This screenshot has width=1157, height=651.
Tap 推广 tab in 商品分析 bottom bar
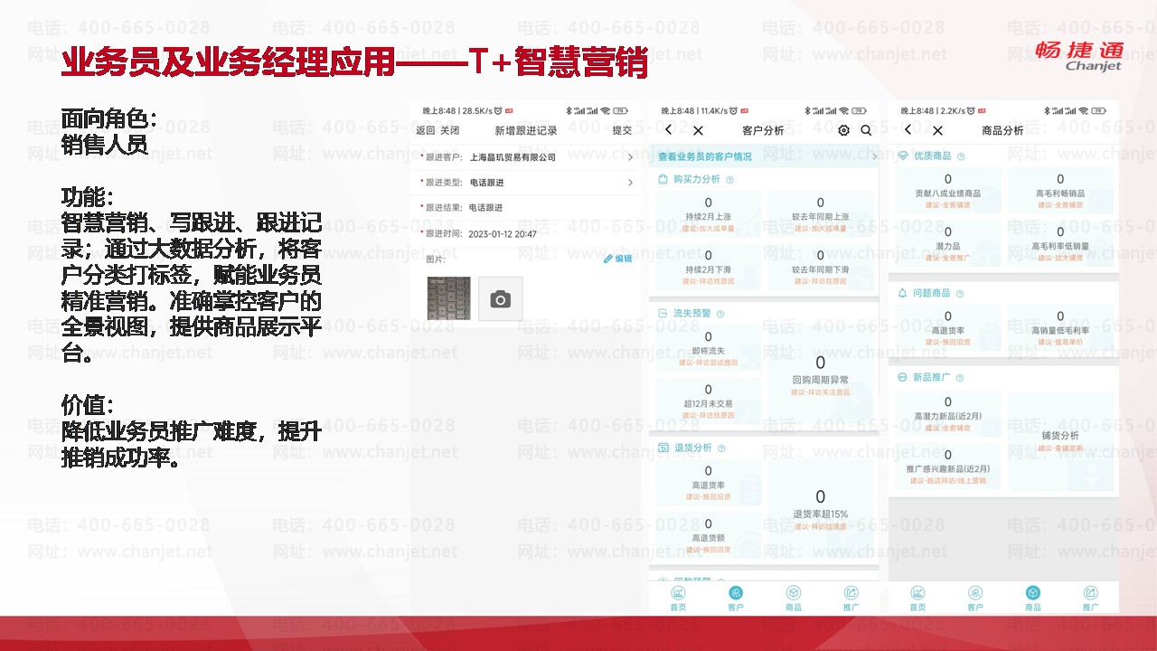coord(1090,599)
